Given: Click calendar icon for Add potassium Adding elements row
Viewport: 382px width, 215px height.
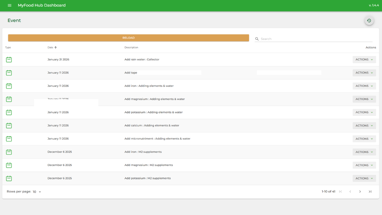Looking at the screenshot, I should 9,112.
